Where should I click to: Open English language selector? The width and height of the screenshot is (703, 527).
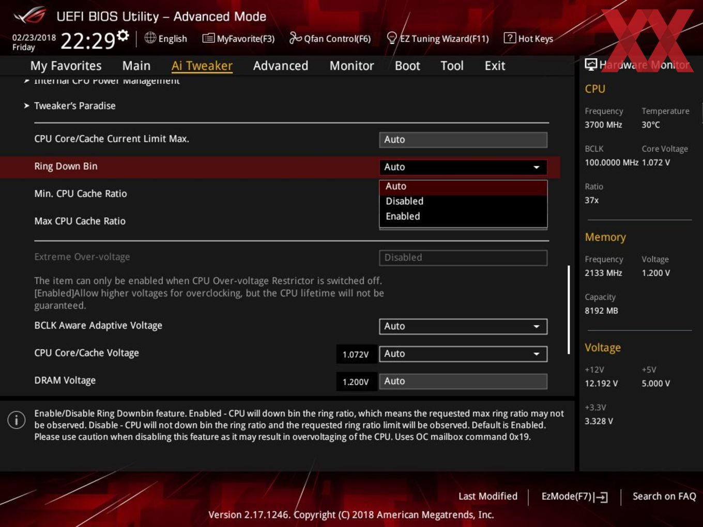coord(166,38)
